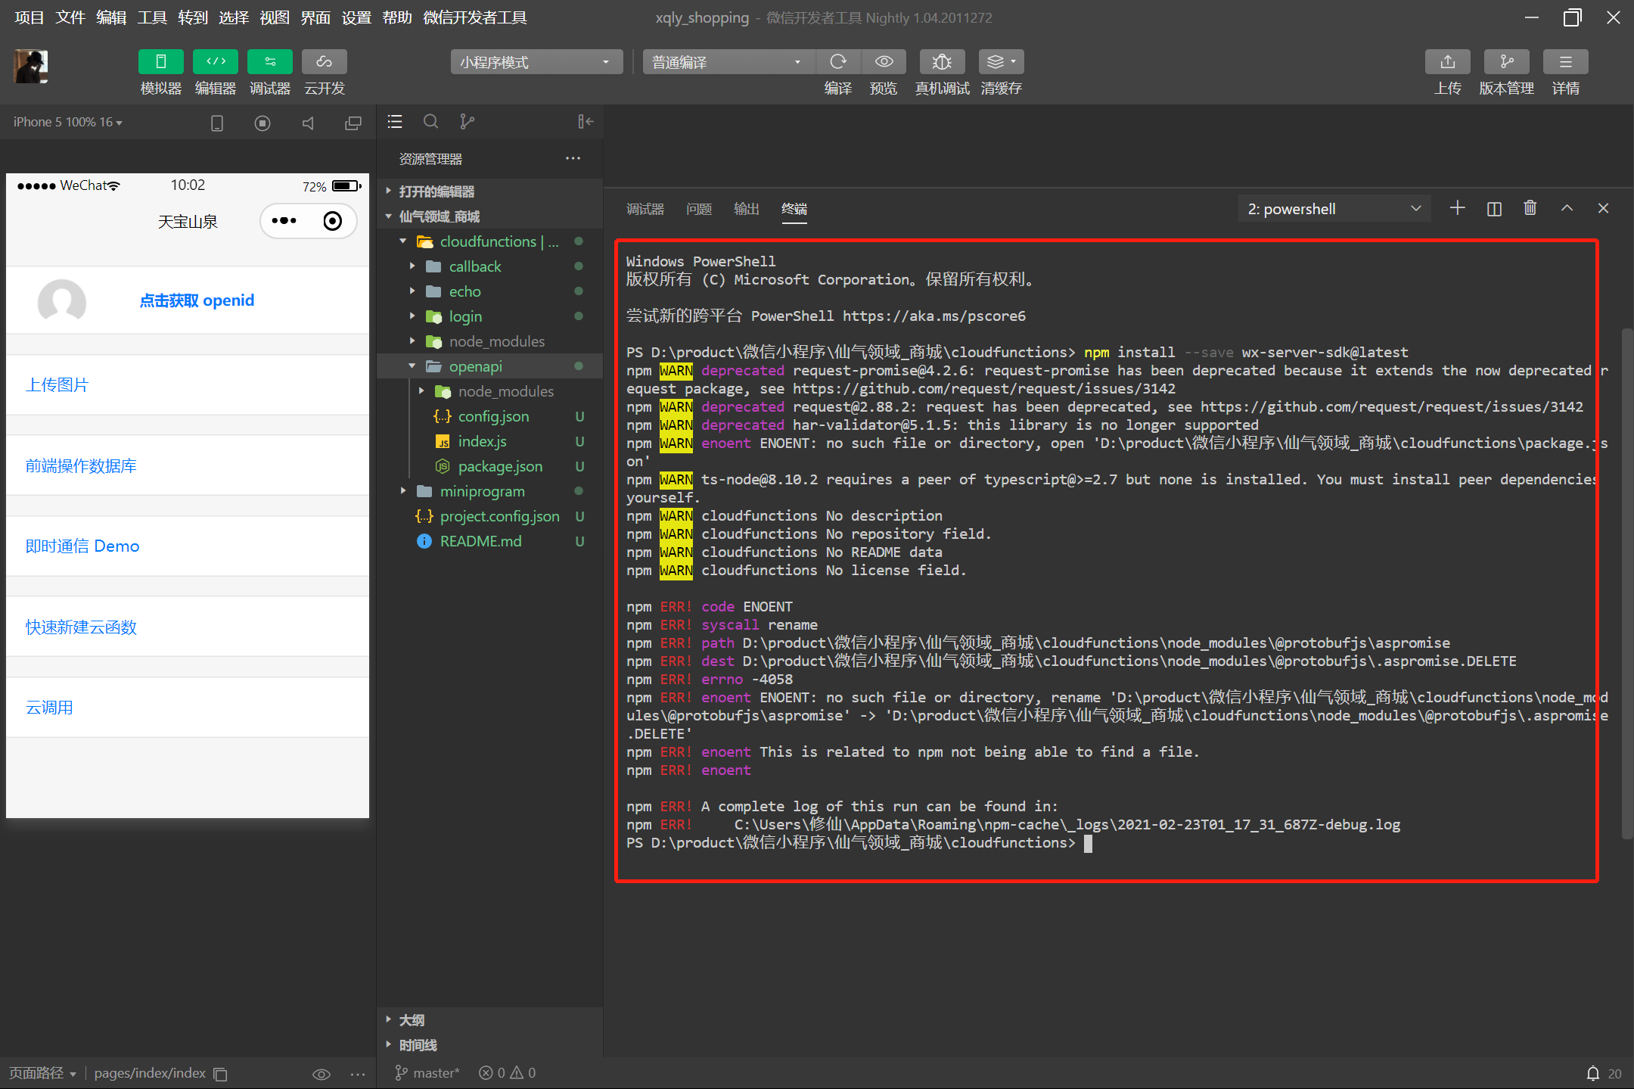Switch to the 调试器 tab
1634x1089 pixels.
645,209
